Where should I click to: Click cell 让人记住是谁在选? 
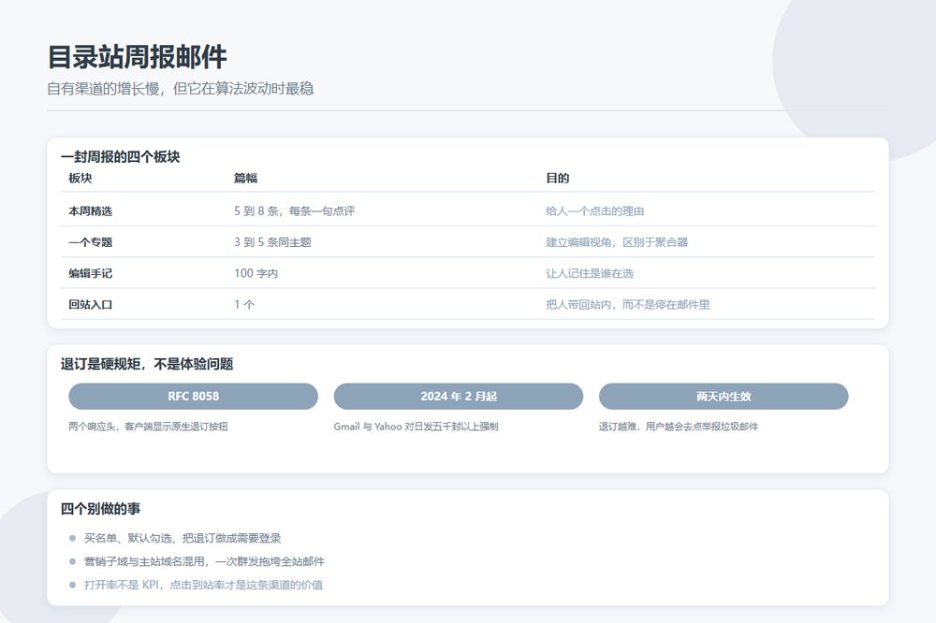pyautogui.click(x=589, y=273)
